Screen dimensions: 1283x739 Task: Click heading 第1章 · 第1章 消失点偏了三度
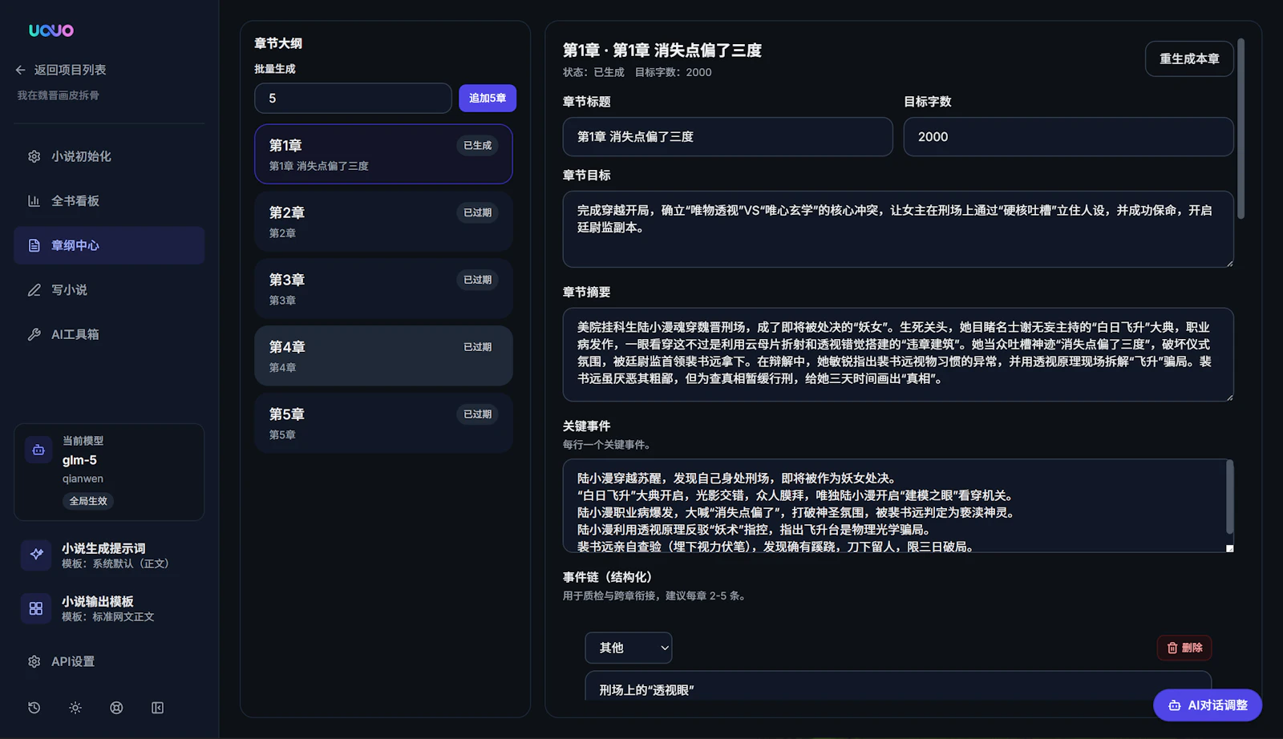pyautogui.click(x=662, y=50)
